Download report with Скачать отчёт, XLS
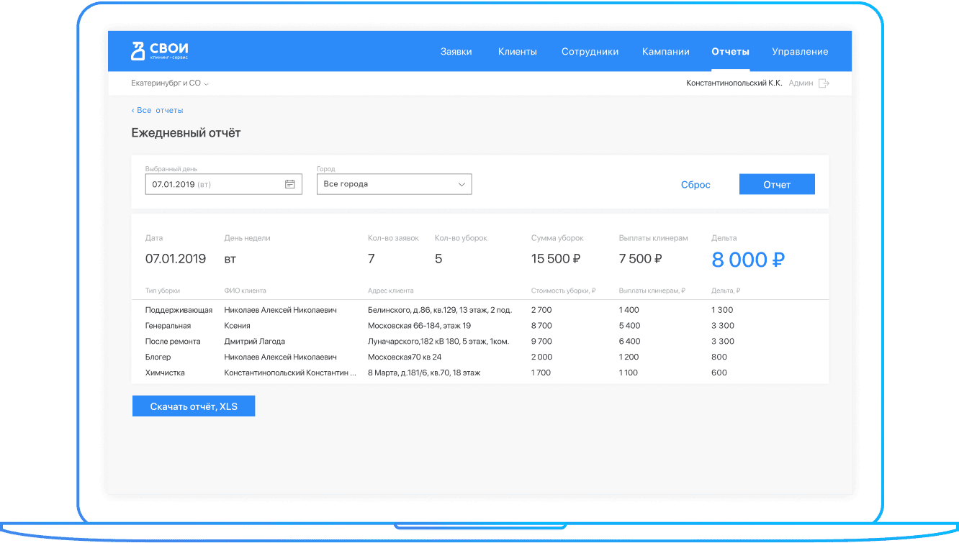Image resolution: width=959 pixels, height=543 pixels. pos(193,406)
